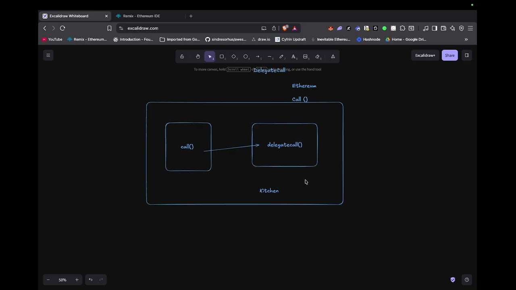Open the Remix - Ethereum bookmark
Screen dimensions: 516x290
pos(87,39)
